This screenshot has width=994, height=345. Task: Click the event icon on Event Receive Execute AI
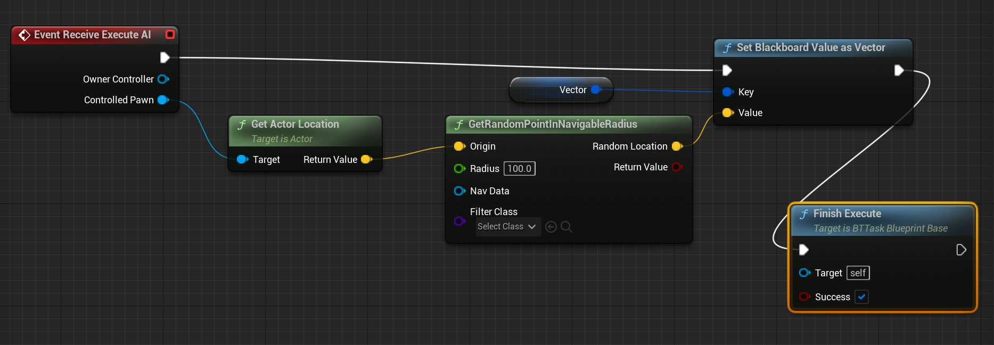pyautogui.click(x=24, y=35)
